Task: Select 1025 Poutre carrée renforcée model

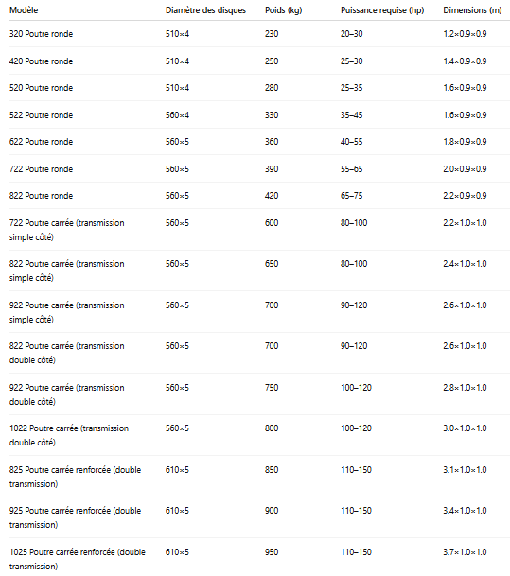Action: point(78,559)
